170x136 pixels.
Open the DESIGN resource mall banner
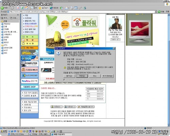[x=30, y=58]
